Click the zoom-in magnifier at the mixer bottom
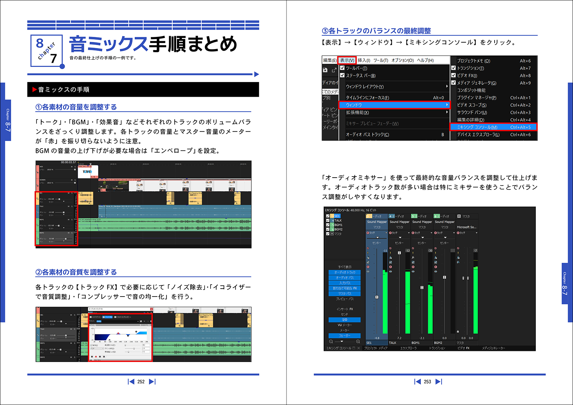 [358, 341]
